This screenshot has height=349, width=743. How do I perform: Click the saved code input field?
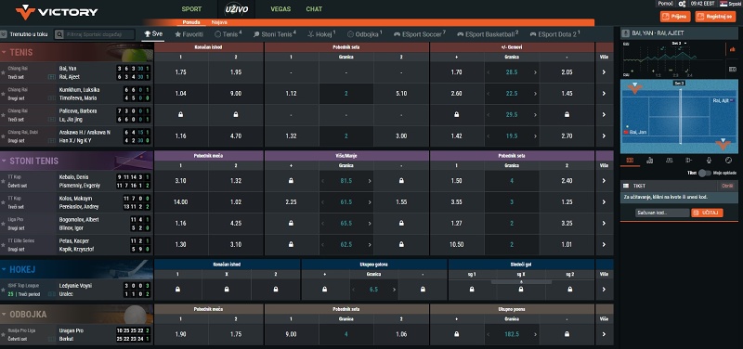(x=662, y=213)
